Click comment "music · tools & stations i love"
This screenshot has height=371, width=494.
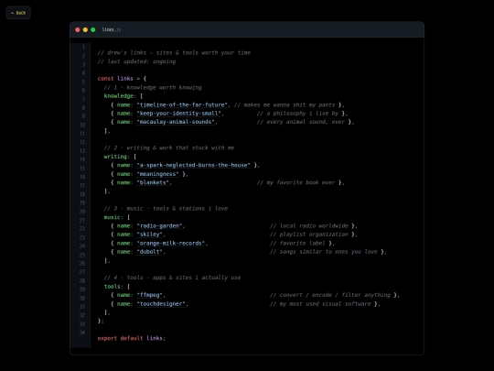tap(166, 209)
